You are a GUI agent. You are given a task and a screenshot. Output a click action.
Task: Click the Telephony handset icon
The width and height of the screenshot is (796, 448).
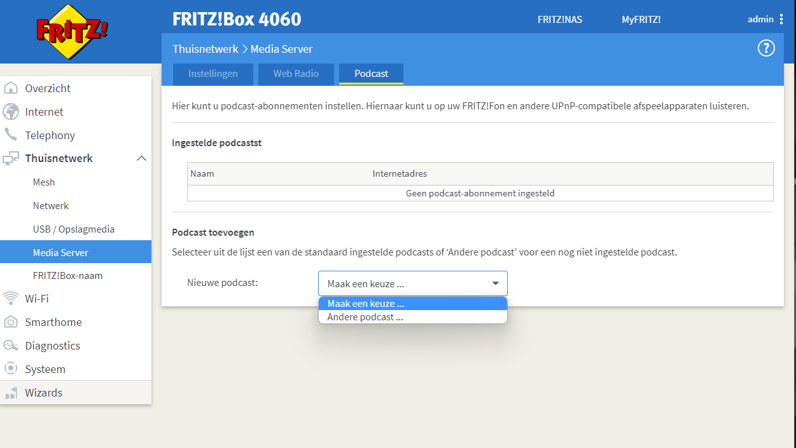tap(11, 135)
